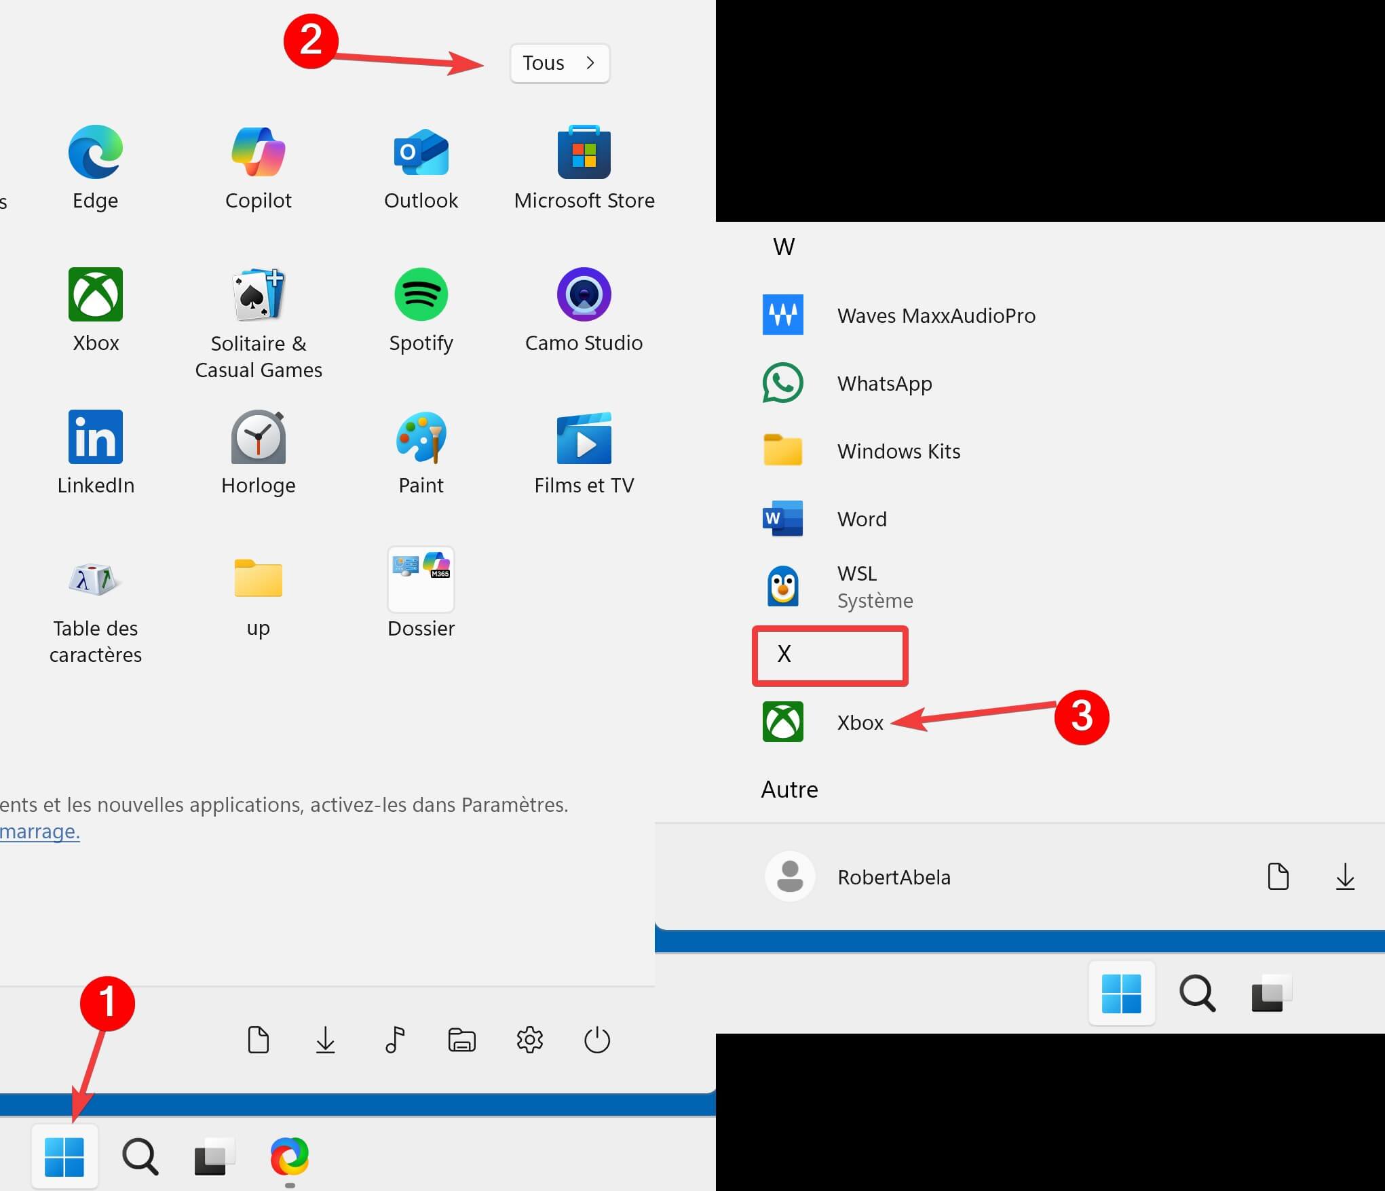Open Search in the left taskbar
The image size is (1385, 1191).
pyautogui.click(x=140, y=1157)
